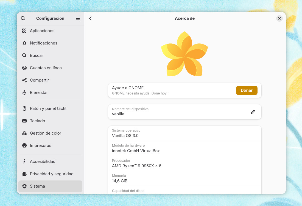Viewport: 302px width, 206px height.
Task: Open Accesibilidad settings
Action: (50, 162)
